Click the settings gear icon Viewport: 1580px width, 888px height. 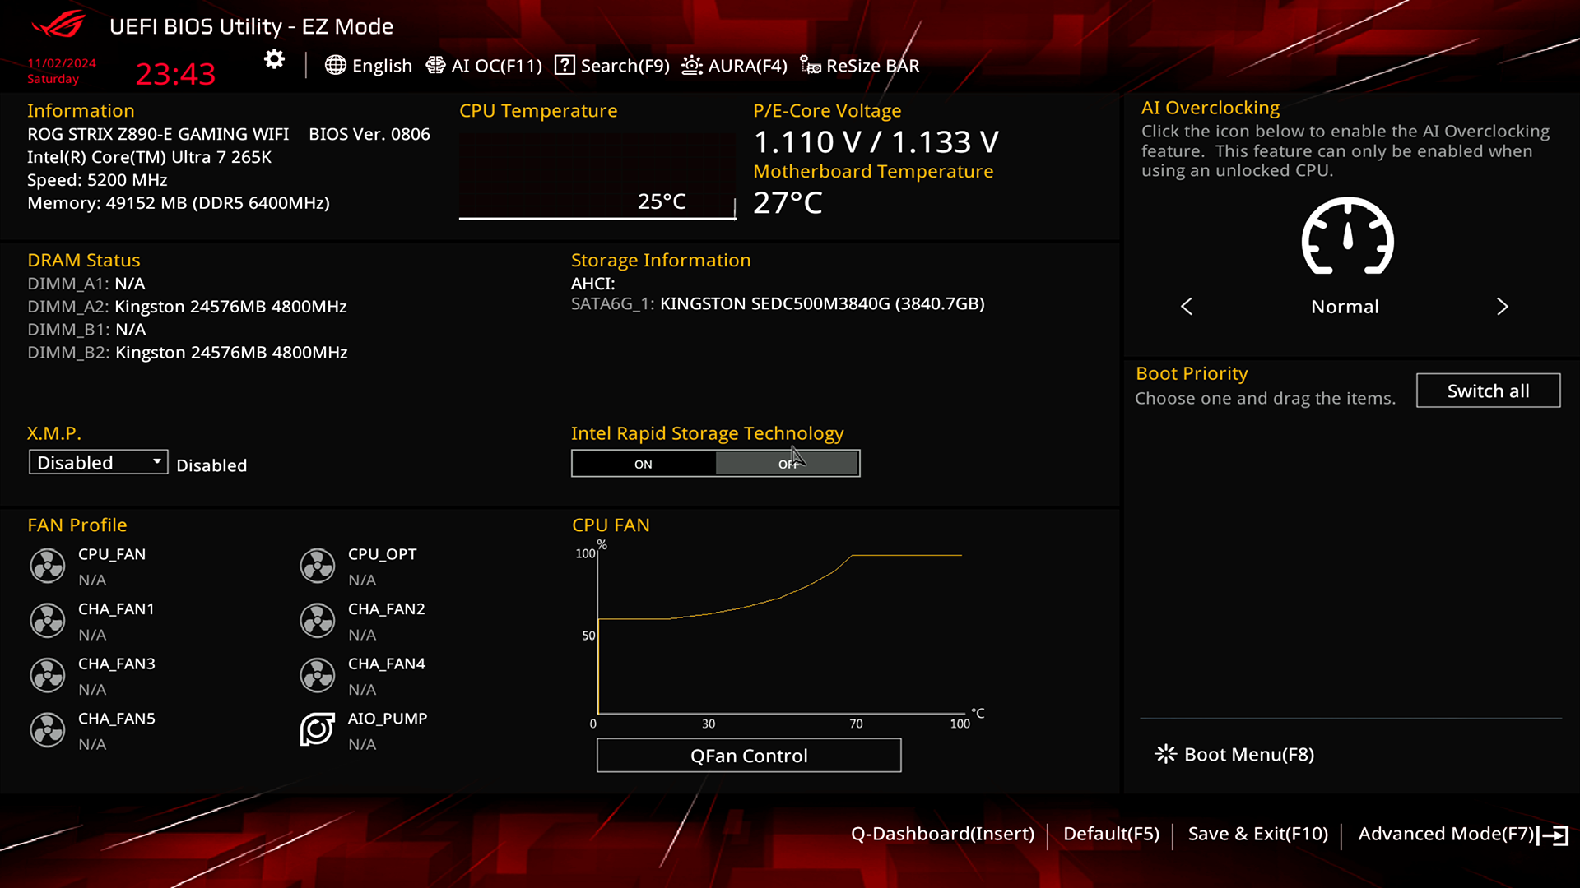pyautogui.click(x=274, y=60)
